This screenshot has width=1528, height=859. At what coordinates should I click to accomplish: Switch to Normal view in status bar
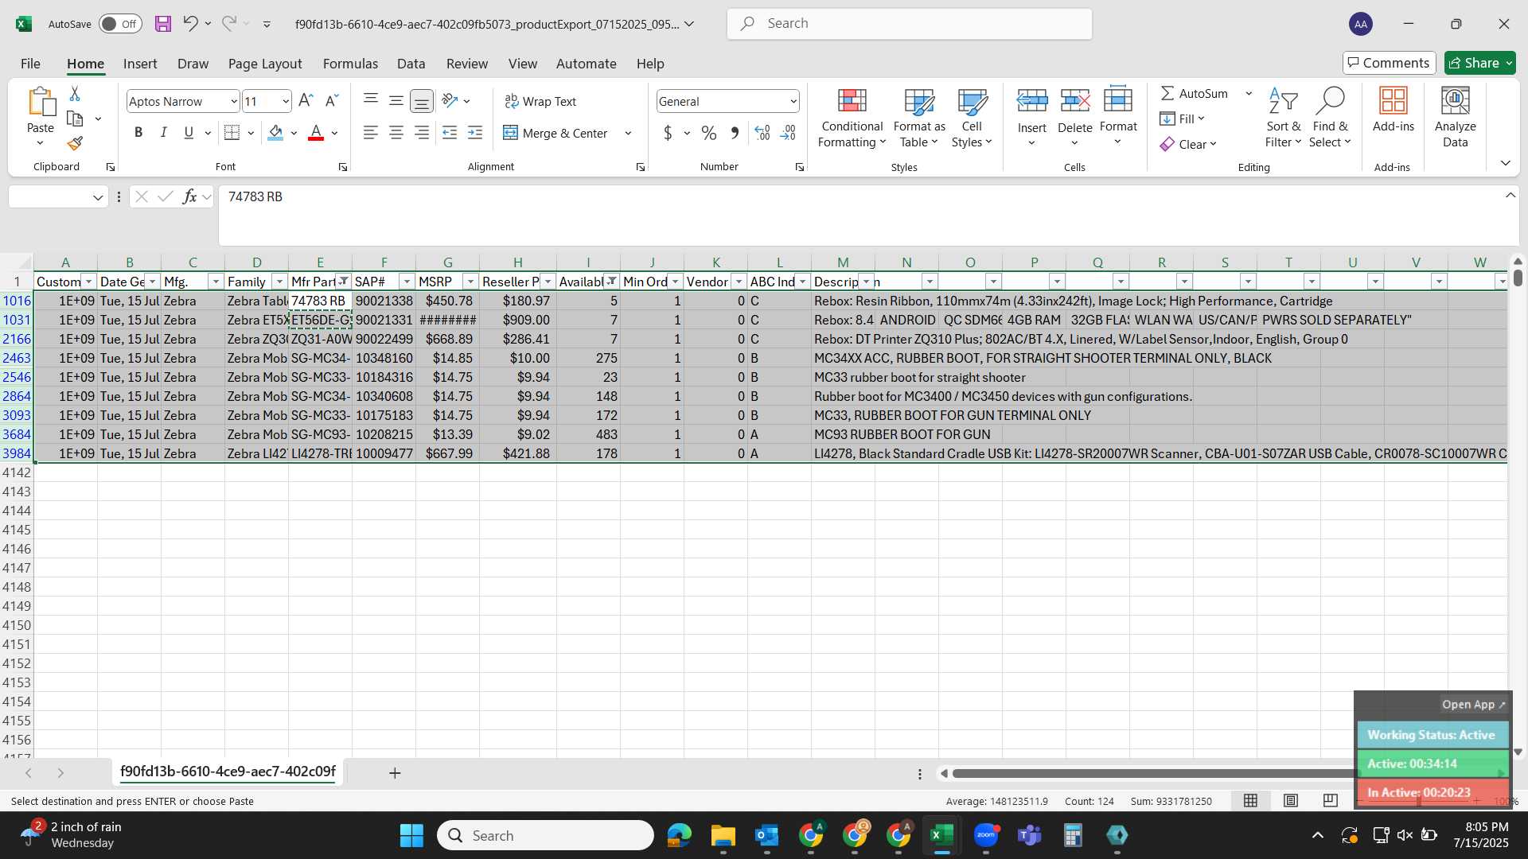click(x=1251, y=801)
